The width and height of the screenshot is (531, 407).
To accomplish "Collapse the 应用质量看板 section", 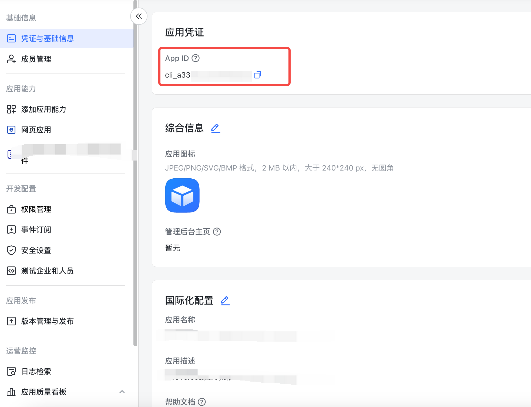I will (122, 392).
